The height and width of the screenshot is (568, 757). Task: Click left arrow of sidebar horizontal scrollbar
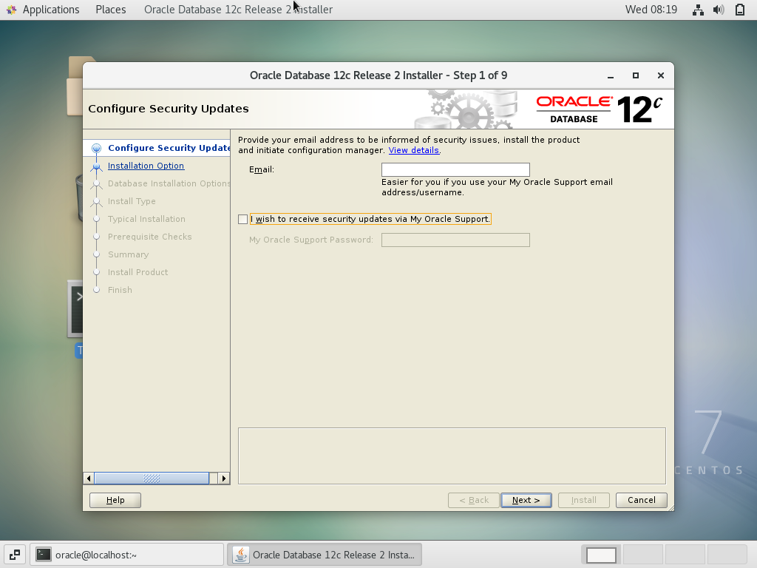point(89,479)
